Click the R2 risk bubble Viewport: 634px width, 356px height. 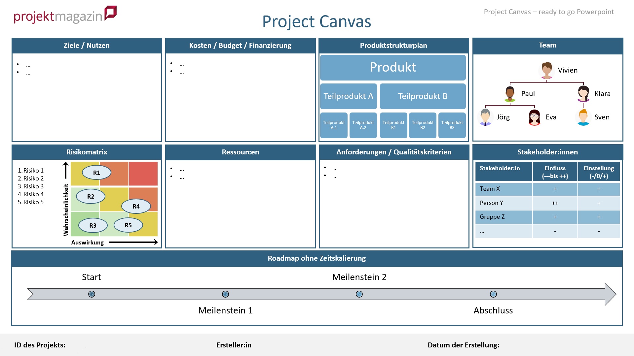coord(91,196)
